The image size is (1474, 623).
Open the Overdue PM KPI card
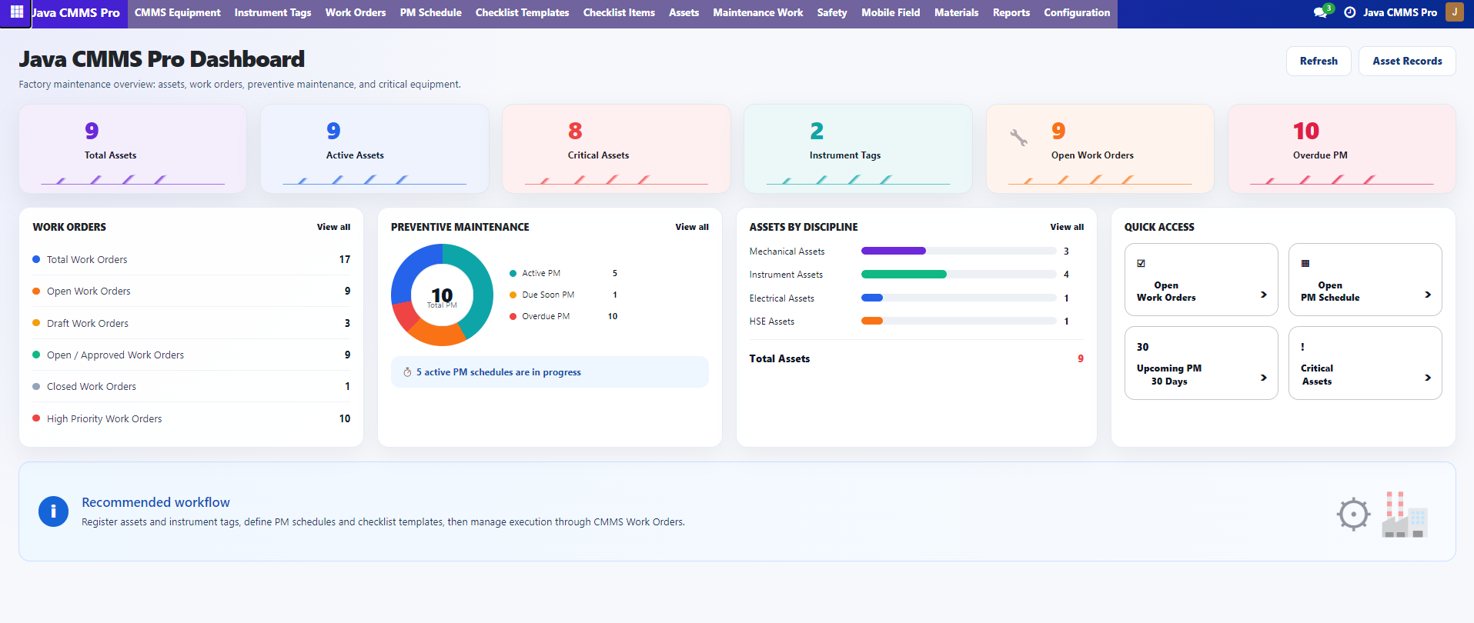[x=1342, y=148]
